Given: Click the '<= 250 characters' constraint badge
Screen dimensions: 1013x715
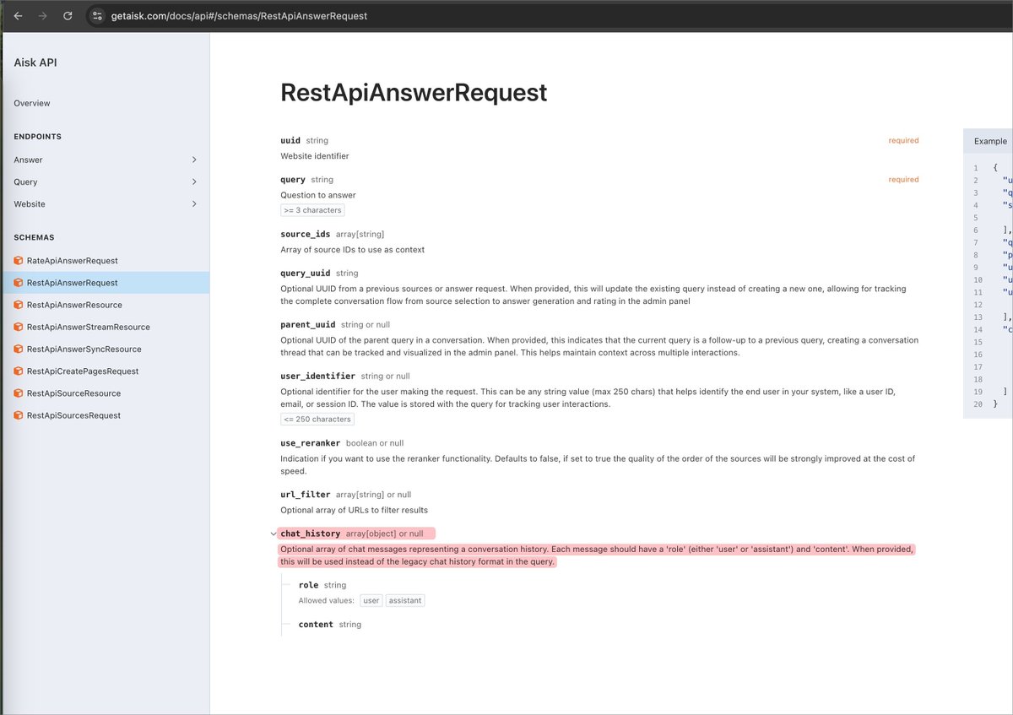Looking at the screenshot, I should [x=317, y=420].
